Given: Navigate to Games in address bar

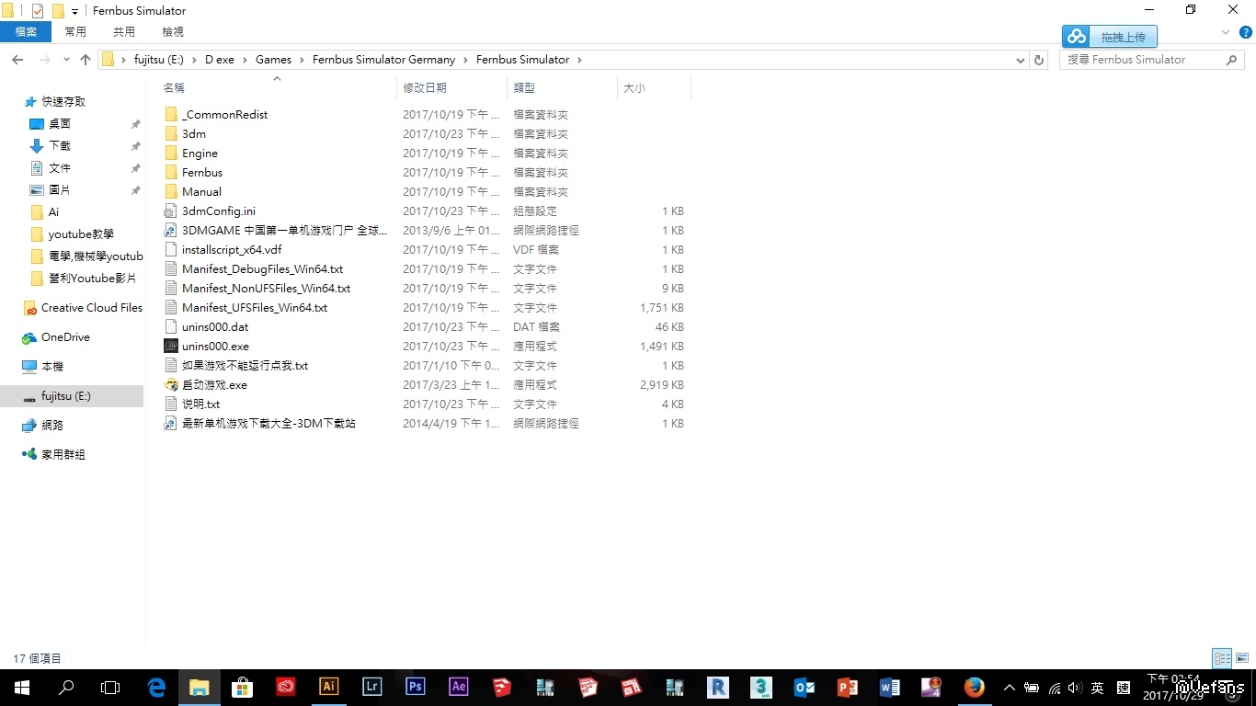Looking at the screenshot, I should click(273, 60).
